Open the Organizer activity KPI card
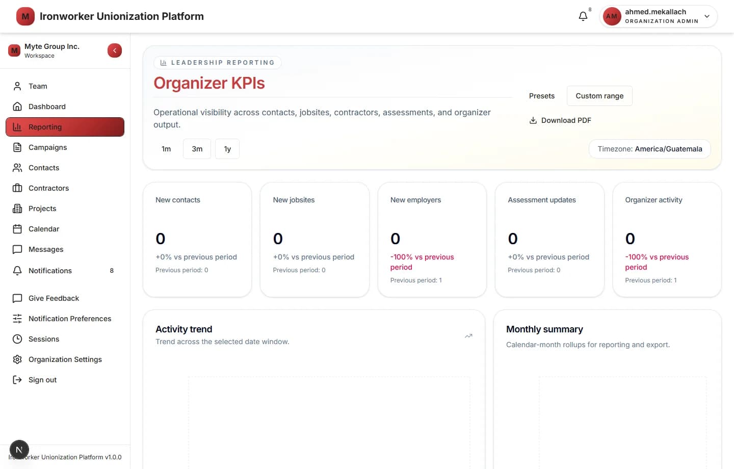The width and height of the screenshot is (734, 469). click(667, 240)
